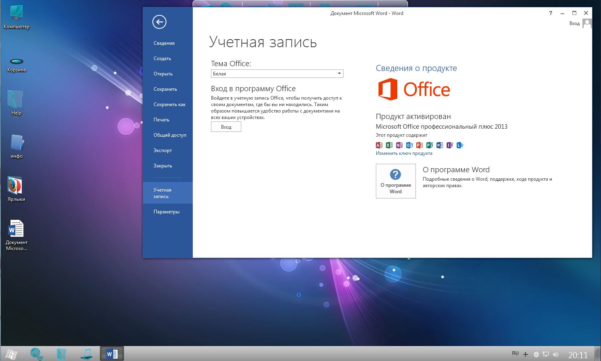Click the taskbar clock 20:11
This screenshot has height=361, width=601.
pos(578,355)
